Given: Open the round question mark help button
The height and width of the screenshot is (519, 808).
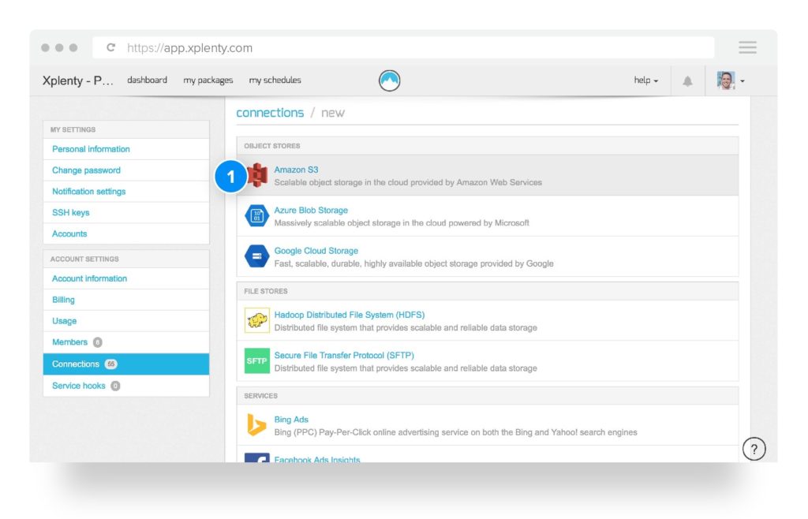Looking at the screenshot, I should click(754, 449).
